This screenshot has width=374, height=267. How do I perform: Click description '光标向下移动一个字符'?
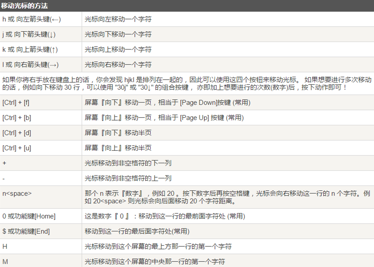pos(118,34)
